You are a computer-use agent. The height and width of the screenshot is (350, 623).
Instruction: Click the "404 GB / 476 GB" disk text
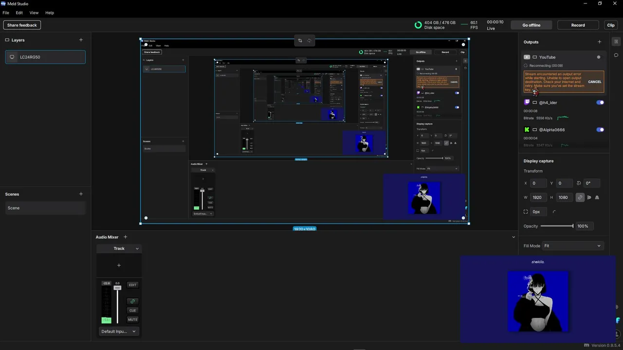[x=440, y=22]
